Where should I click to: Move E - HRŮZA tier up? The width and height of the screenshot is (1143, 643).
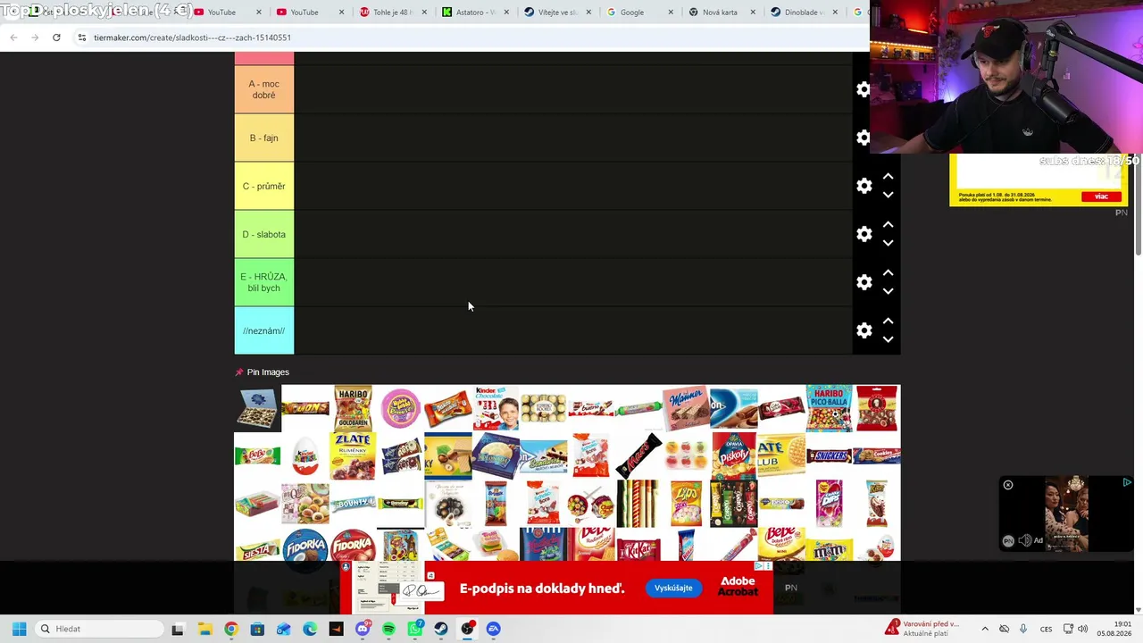pyautogui.click(x=888, y=273)
